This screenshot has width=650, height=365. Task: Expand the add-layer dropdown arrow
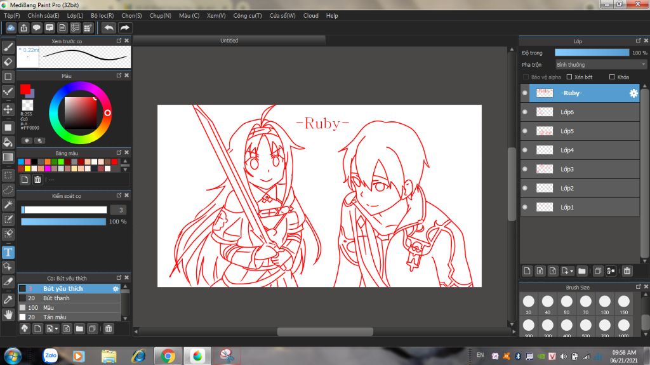click(572, 271)
